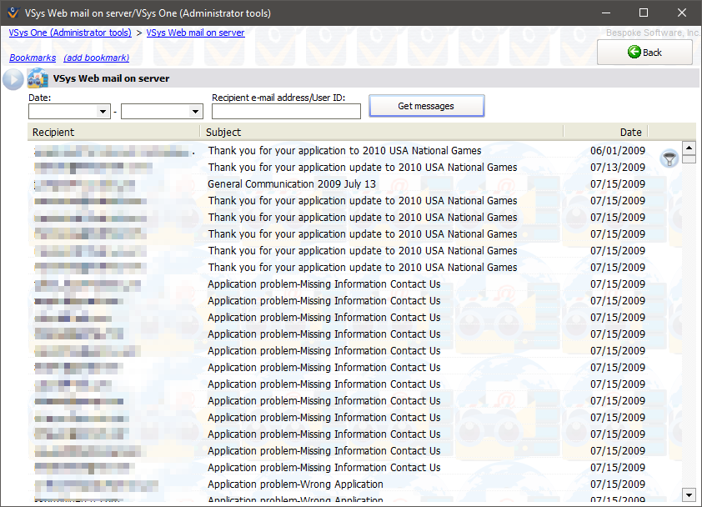This screenshot has width=702, height=507.
Task: Click the round arrow icon left of title
Action: (13, 79)
